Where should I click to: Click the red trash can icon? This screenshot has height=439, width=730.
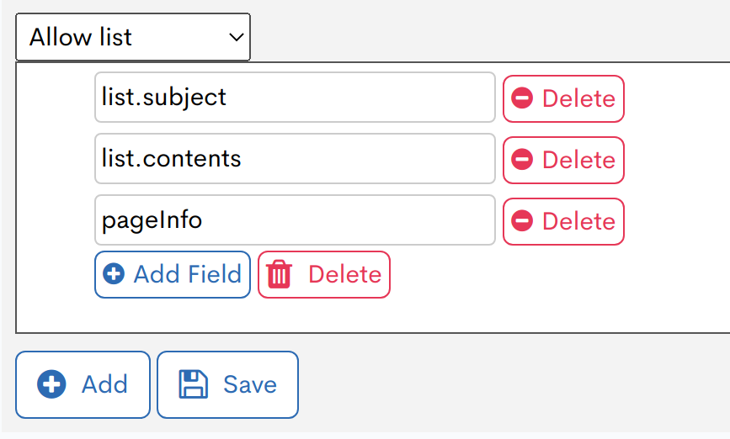(279, 274)
